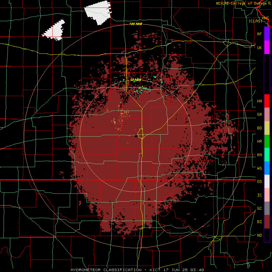Click the 50 NMI range ring label
Screen dimensions: 272x272
click(136, 80)
